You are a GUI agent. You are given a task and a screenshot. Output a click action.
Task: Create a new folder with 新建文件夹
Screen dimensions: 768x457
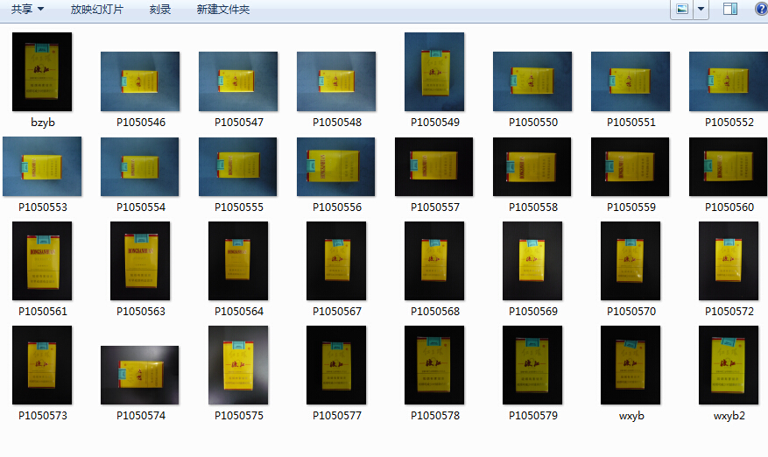click(x=222, y=10)
